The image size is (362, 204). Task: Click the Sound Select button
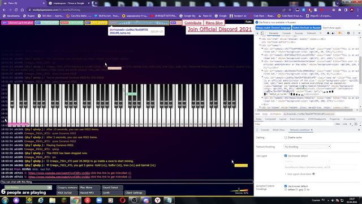point(112,188)
